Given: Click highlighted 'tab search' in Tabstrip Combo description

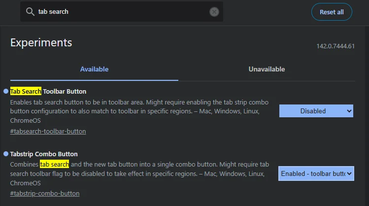Looking at the screenshot, I should click(x=54, y=164).
